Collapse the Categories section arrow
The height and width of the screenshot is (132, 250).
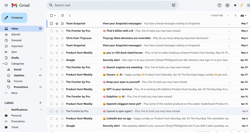tap(3, 64)
